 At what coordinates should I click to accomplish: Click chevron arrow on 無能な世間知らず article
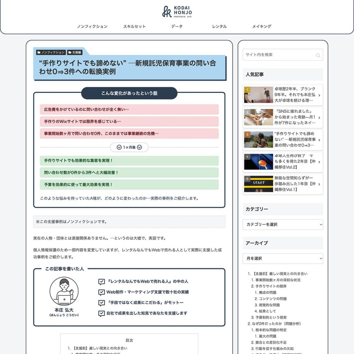319,184
